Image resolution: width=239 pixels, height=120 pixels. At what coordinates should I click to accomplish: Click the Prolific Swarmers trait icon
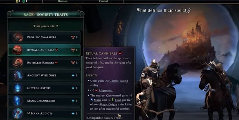pos(18,37)
